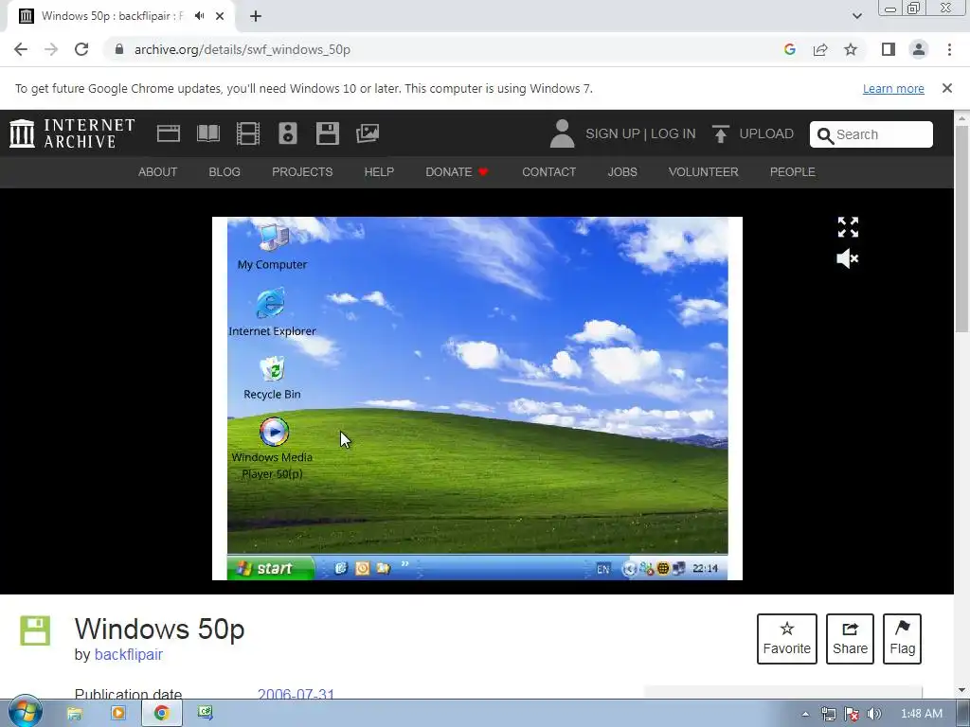
Task: Focus the Internet Archive Search field
Action: click(871, 134)
